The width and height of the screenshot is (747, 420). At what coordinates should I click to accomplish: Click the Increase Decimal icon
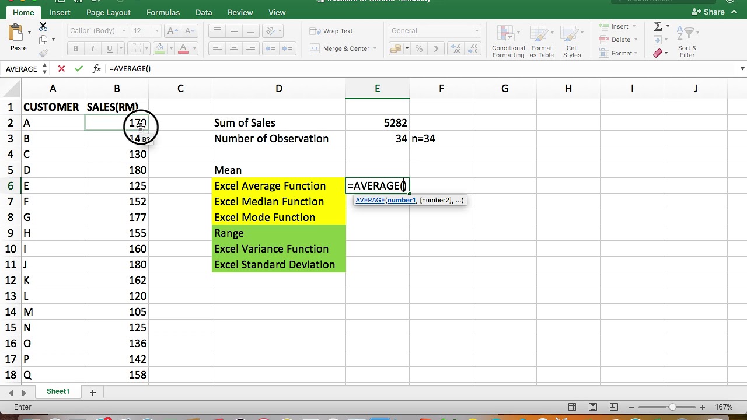(x=456, y=49)
